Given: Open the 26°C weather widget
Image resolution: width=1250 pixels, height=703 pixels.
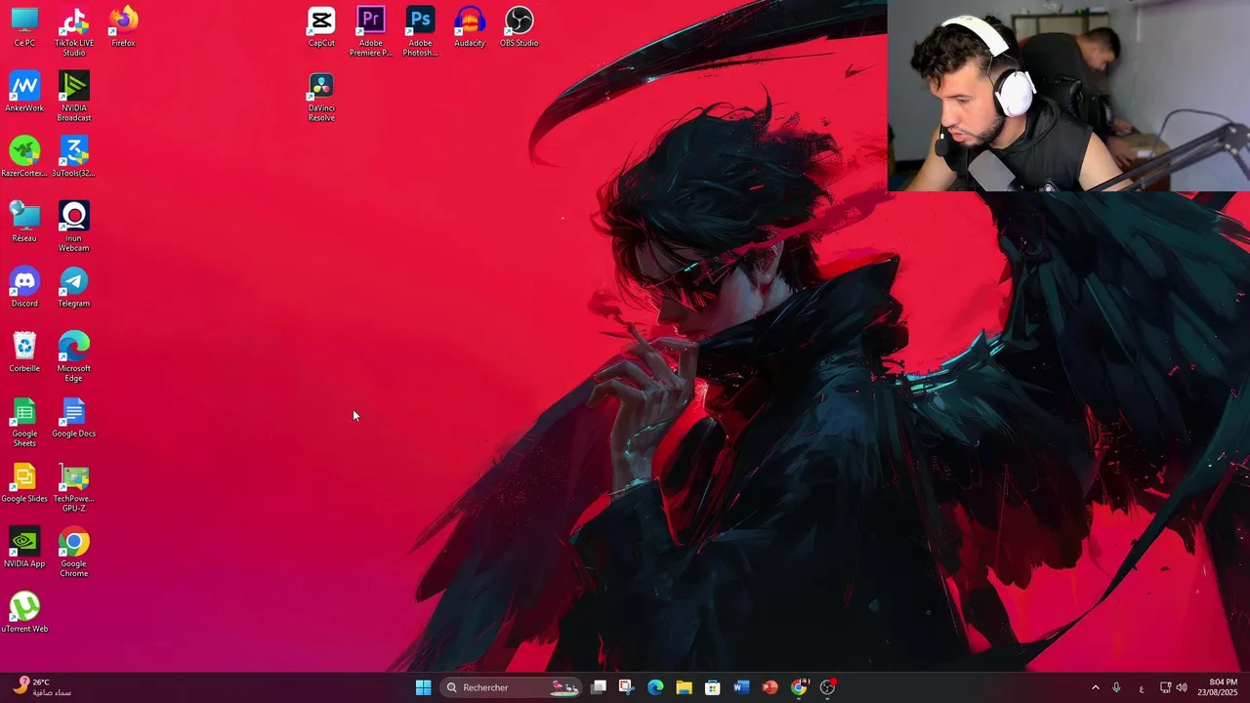Looking at the screenshot, I should pos(42,687).
